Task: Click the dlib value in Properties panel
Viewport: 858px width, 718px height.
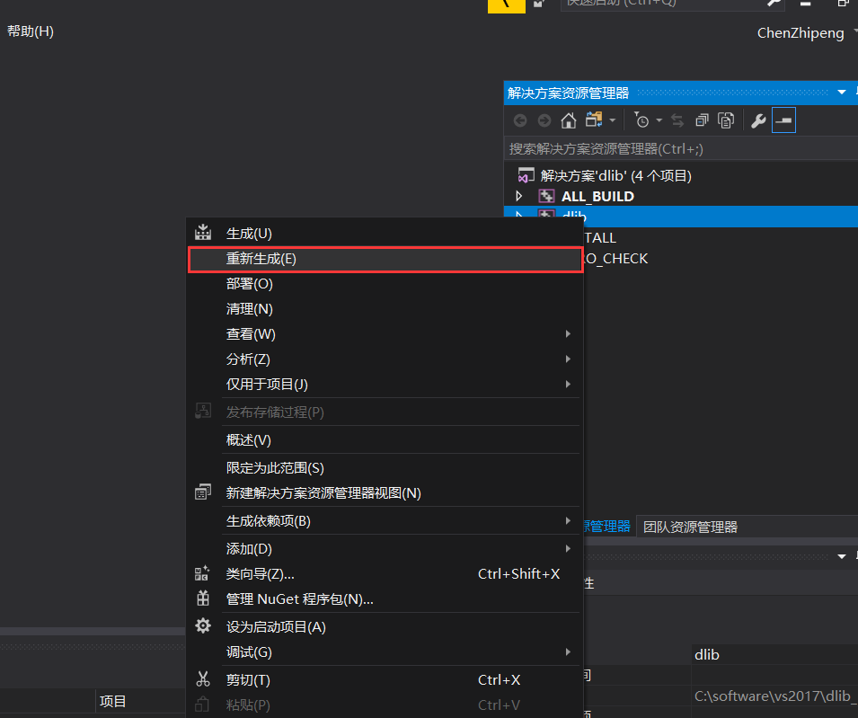Action: [707, 654]
